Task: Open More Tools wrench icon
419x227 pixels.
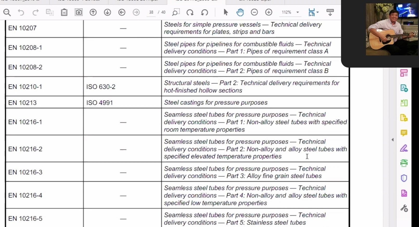Action: (404, 208)
